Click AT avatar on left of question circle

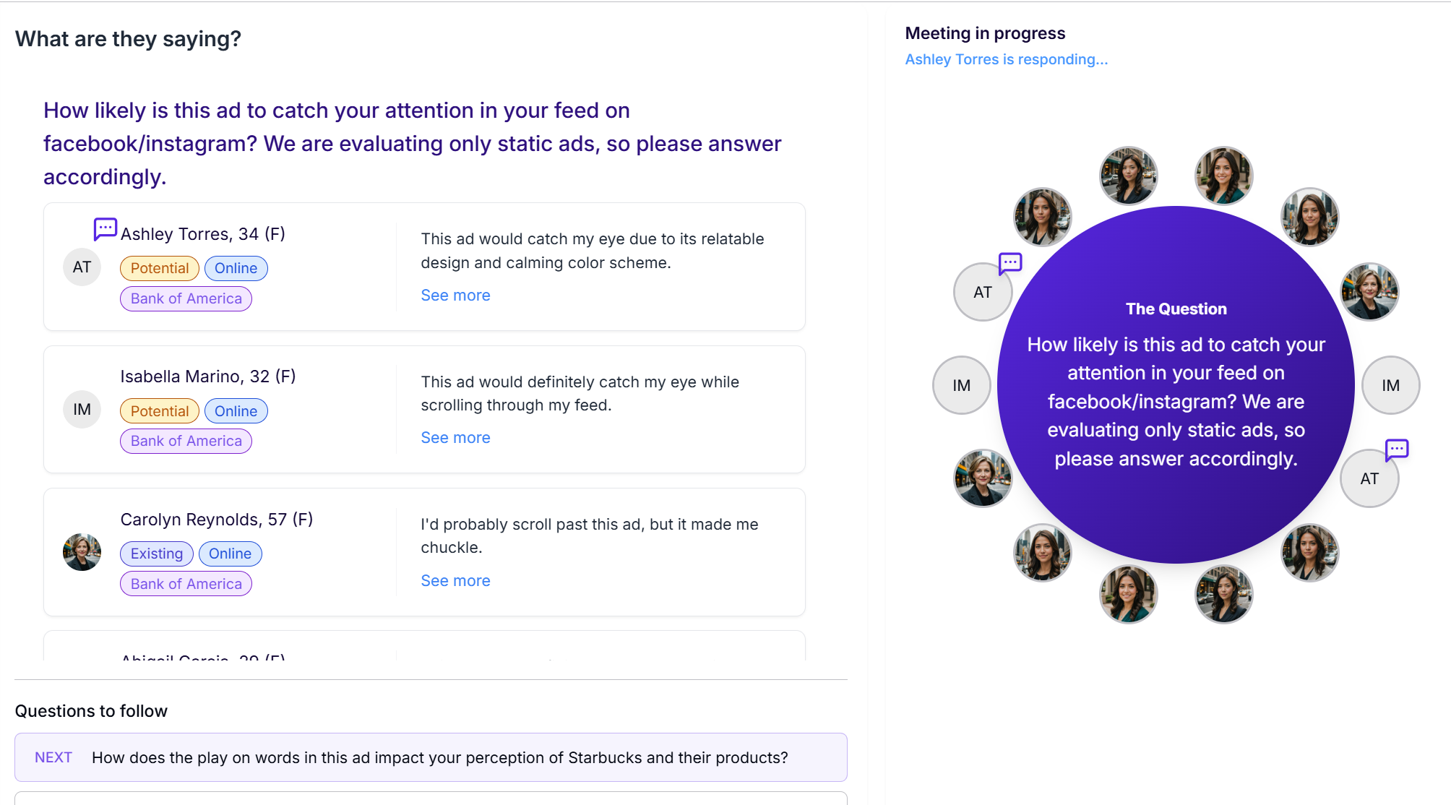pos(983,292)
